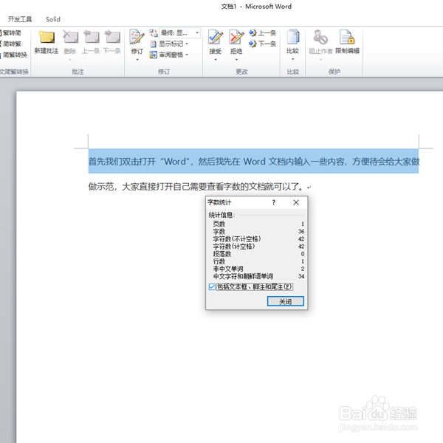Click the Compare (比较) documents icon
Screen dimensions: 443x443
coord(292,37)
